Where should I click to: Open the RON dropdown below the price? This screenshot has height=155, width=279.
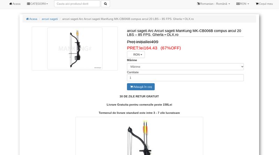coord(136,54)
